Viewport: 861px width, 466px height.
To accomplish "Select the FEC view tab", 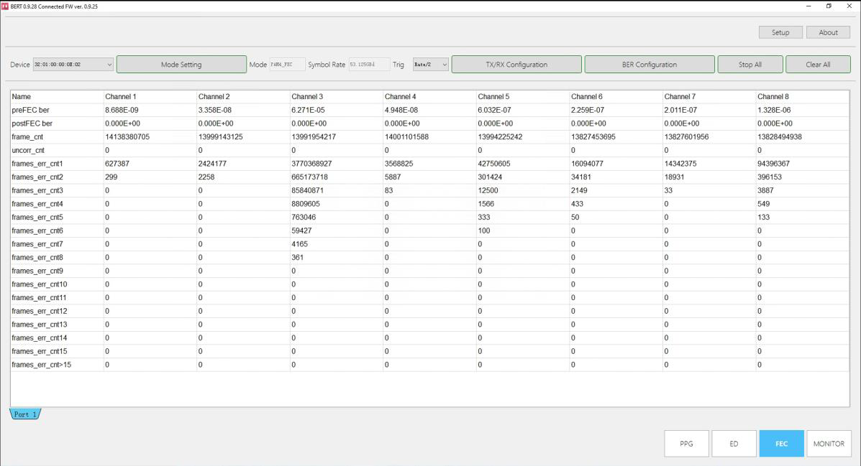I will (x=781, y=444).
